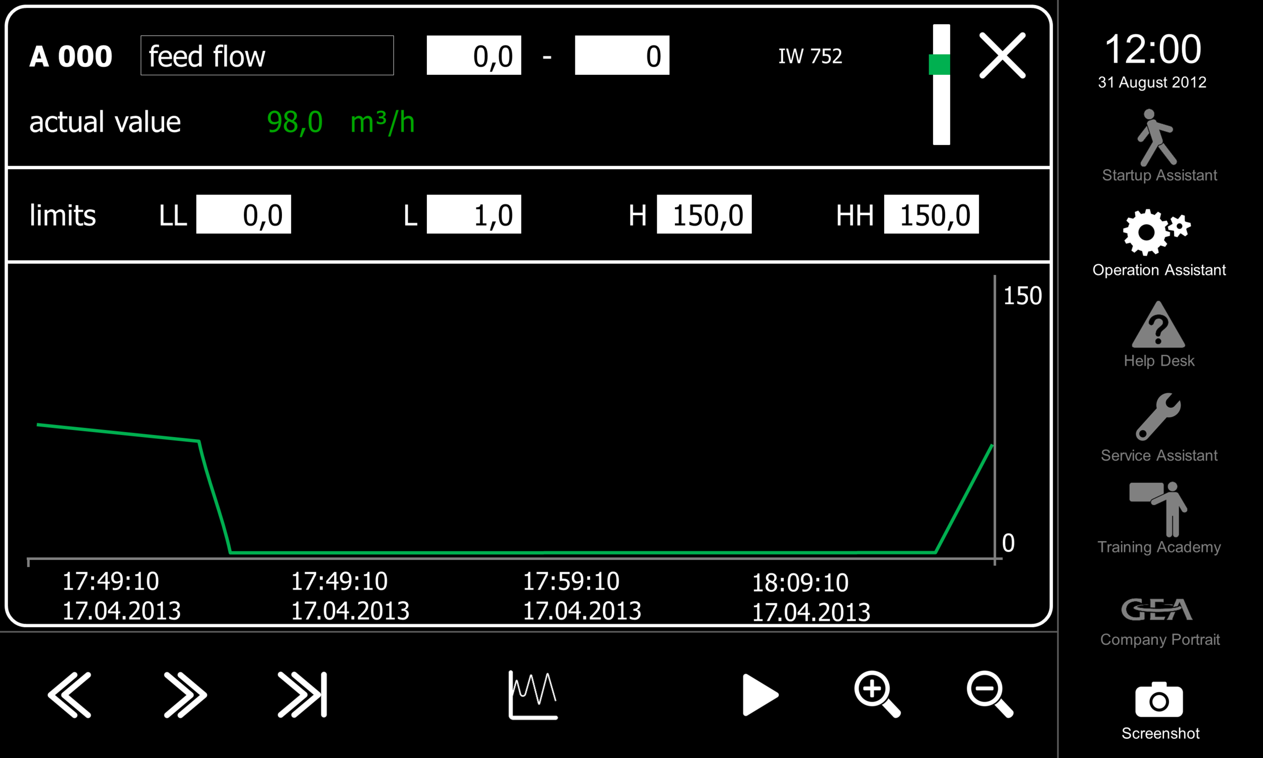Open the Training Academy
The width and height of the screenshot is (1263, 758).
pyautogui.click(x=1158, y=517)
